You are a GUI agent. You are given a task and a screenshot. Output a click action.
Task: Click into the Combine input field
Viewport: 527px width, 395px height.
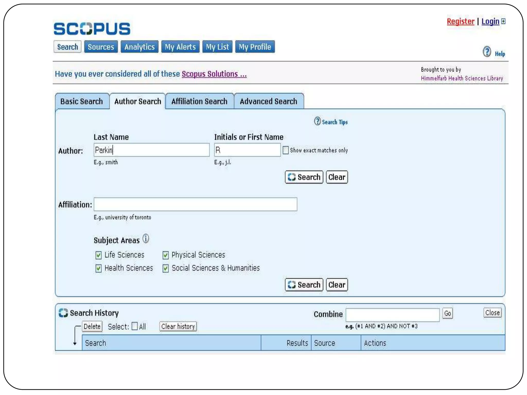(x=392, y=315)
